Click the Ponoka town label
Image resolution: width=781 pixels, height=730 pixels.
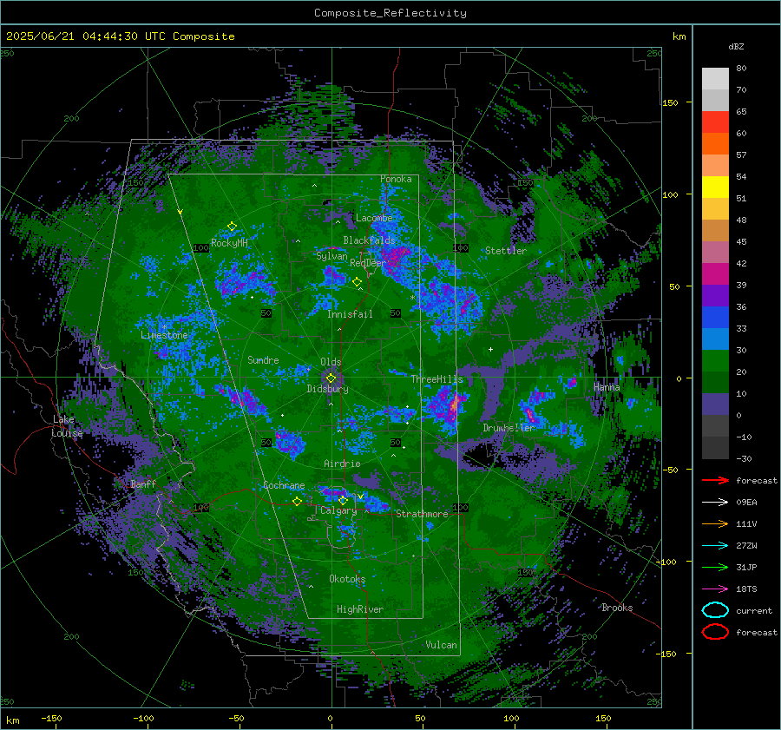coord(396,179)
